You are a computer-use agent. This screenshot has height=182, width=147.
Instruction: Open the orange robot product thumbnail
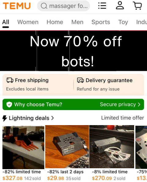[x=23, y=147]
